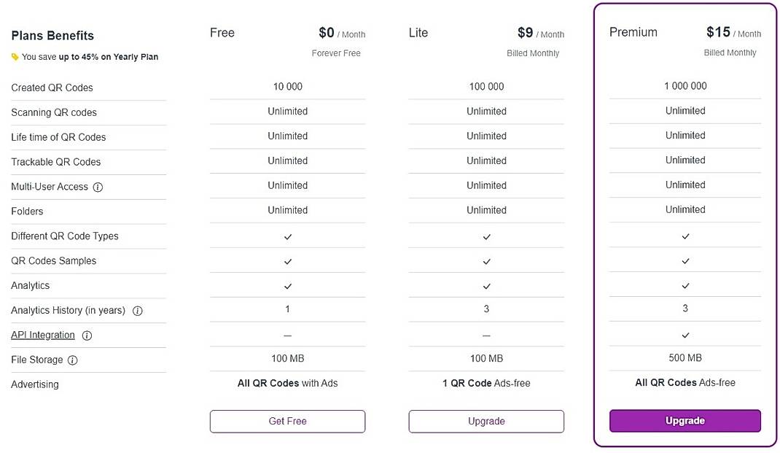Screen dimensions: 780x453
Task: Click Premium checkmark for Different QR Code Types
Action: coord(685,236)
